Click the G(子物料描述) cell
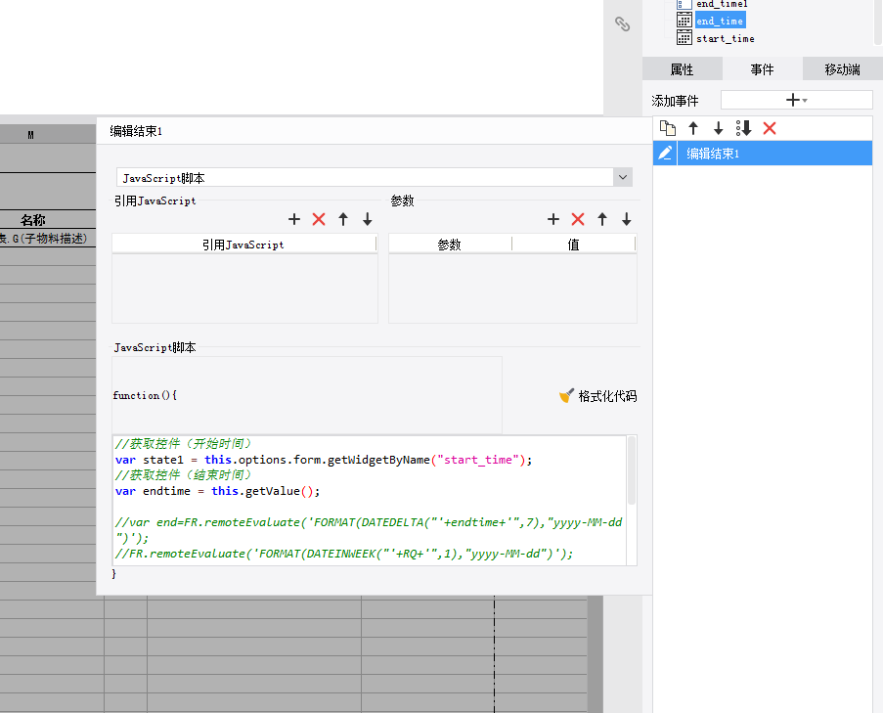This screenshot has height=713, width=883. pos(44,239)
